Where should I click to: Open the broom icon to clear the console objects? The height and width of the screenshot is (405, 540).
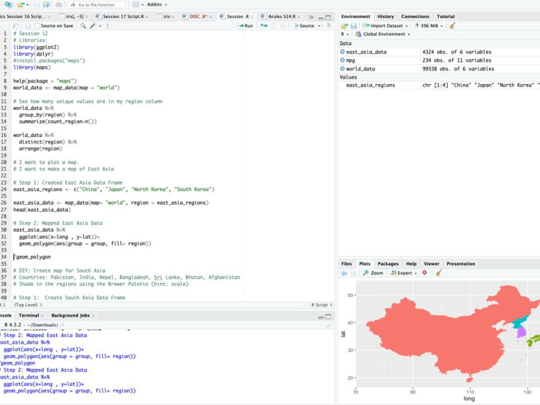(454, 25)
